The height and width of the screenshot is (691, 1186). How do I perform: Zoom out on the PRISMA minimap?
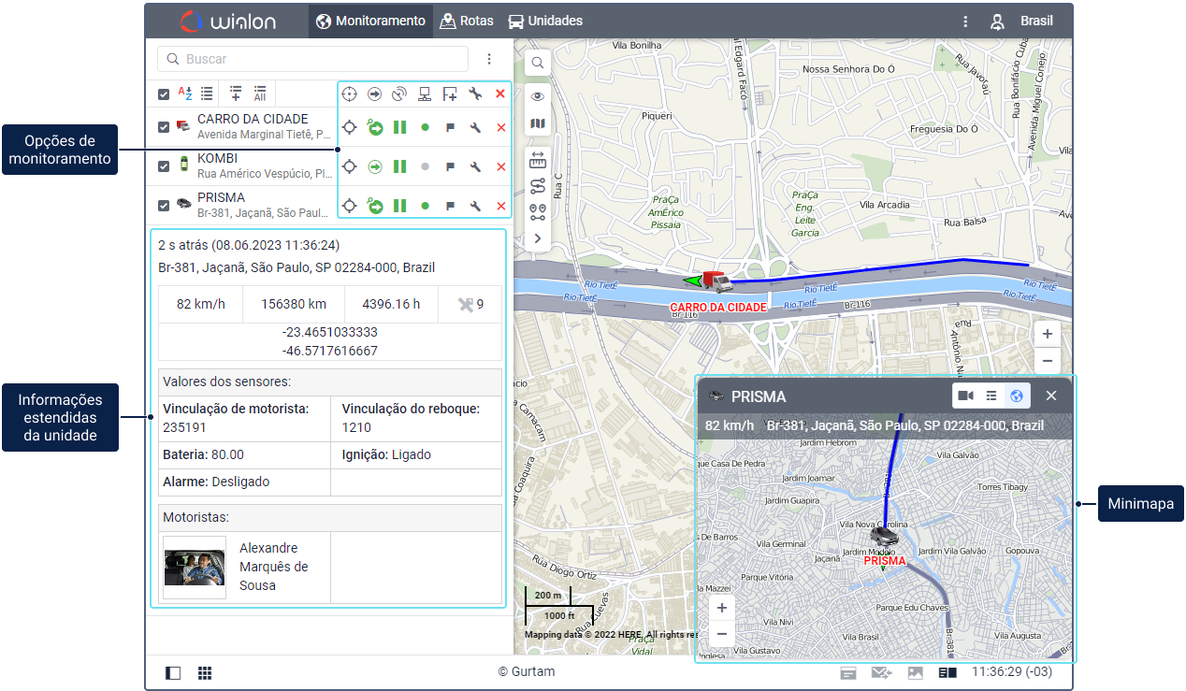tap(721, 634)
